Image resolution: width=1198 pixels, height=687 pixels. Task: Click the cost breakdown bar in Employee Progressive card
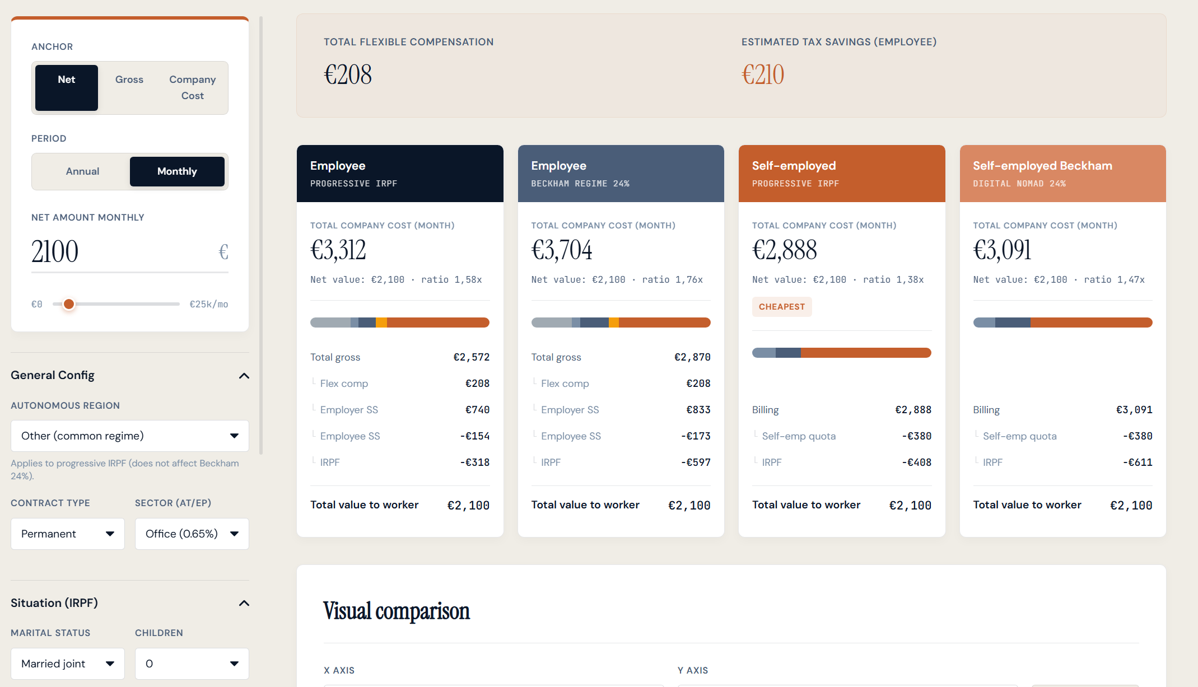(x=400, y=323)
